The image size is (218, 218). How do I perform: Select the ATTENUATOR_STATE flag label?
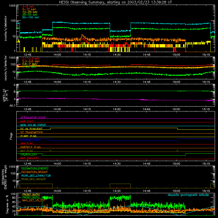(33, 118)
